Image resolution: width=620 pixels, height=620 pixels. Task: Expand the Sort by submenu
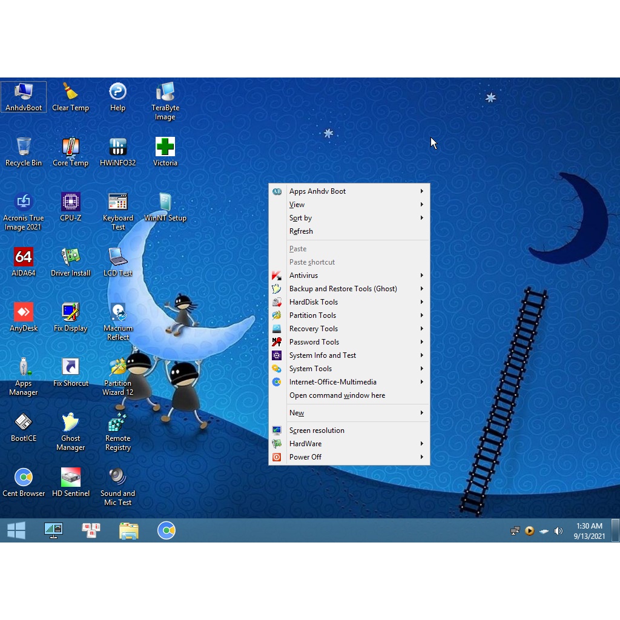tap(349, 218)
